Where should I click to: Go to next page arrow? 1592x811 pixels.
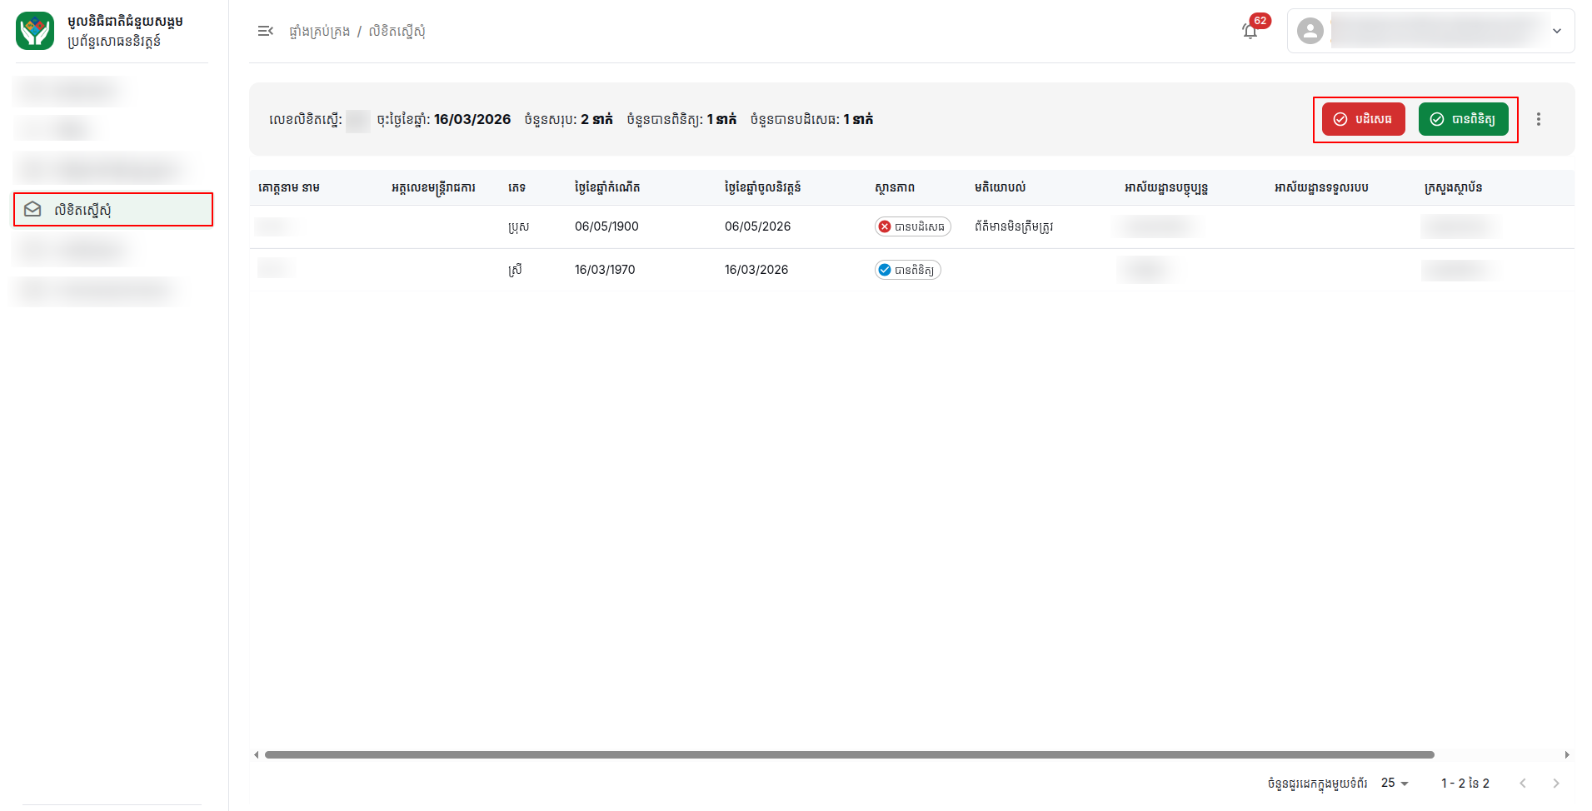tap(1555, 783)
